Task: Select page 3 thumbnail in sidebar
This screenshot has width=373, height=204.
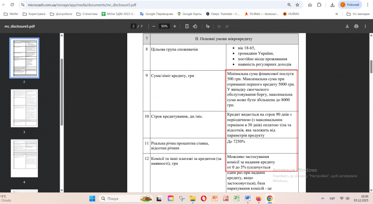Action: tap(24, 108)
